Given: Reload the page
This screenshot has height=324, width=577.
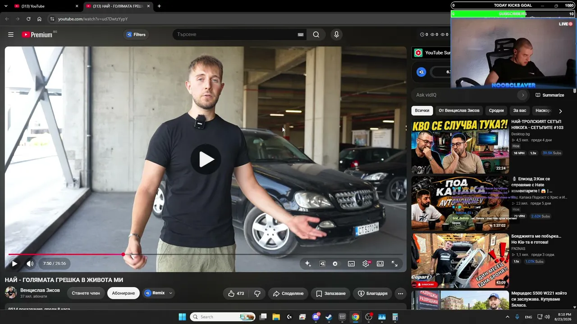Looking at the screenshot, I should 28,19.
